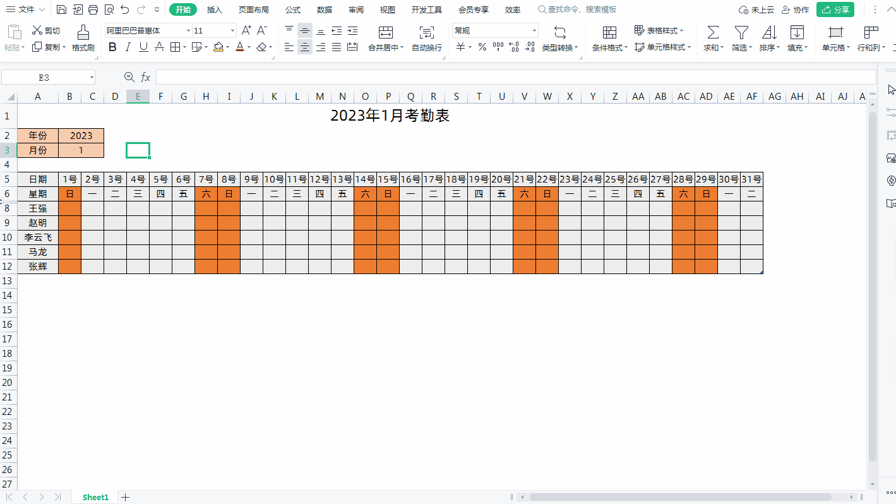Toggle Italic formatting
The image size is (896, 504).
(x=128, y=47)
